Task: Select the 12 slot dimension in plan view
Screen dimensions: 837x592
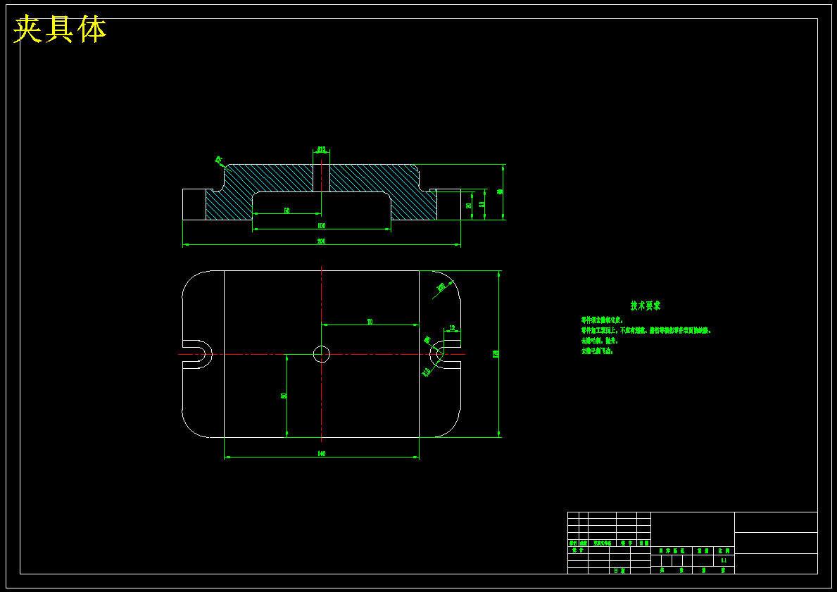Action: (x=452, y=328)
